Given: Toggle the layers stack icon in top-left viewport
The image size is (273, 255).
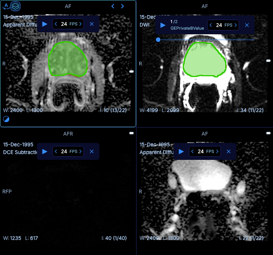Looking at the screenshot, I should pyautogui.click(x=15, y=6).
